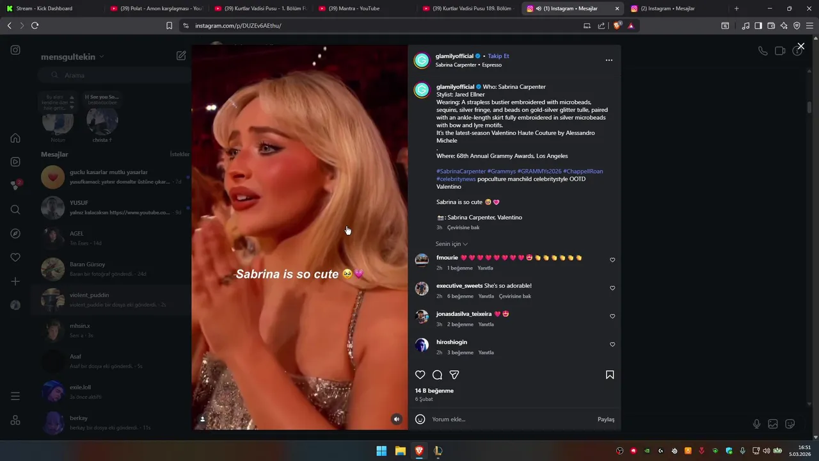Screen dimensions: 819x461
Task: Show tagged people icon on video
Action: click(x=202, y=419)
